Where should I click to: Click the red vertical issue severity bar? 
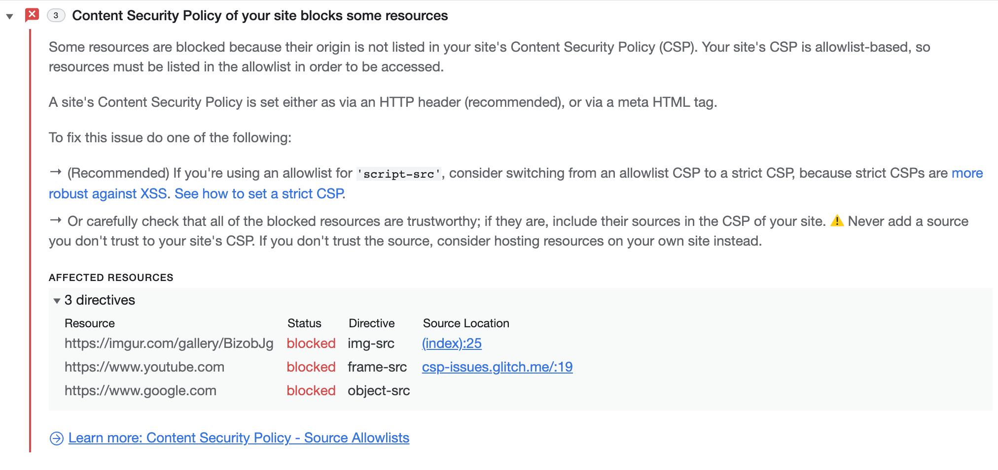(x=30, y=236)
